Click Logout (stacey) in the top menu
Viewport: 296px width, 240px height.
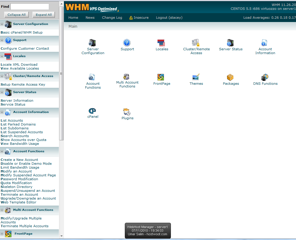click(169, 18)
